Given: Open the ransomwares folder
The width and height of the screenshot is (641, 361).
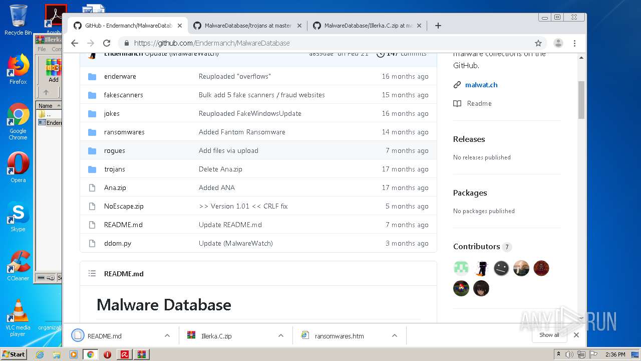Looking at the screenshot, I should 124,132.
